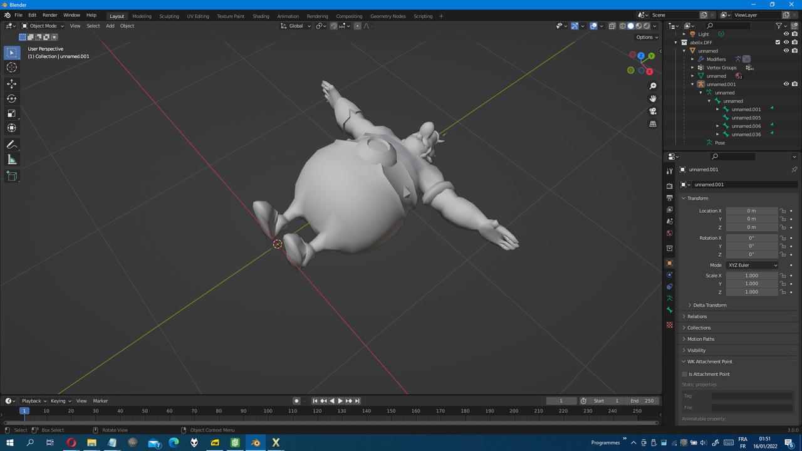
Task: Switch to Sculpting workspace tab
Action: 169,16
